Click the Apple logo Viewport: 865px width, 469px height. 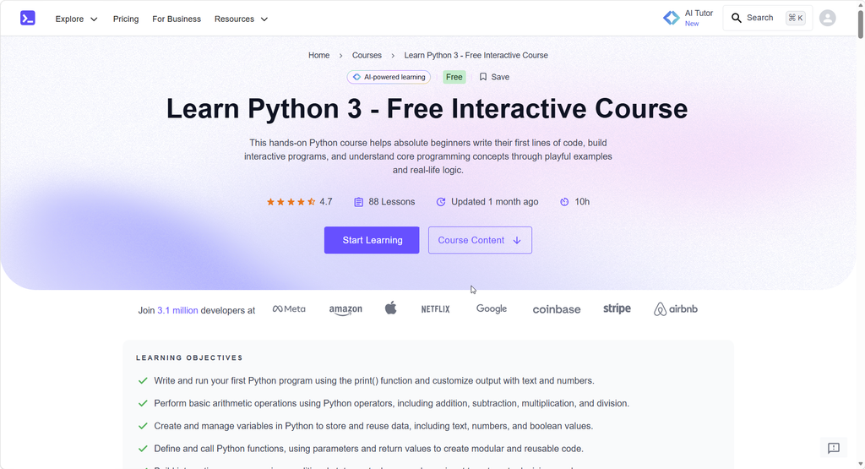[x=390, y=308]
